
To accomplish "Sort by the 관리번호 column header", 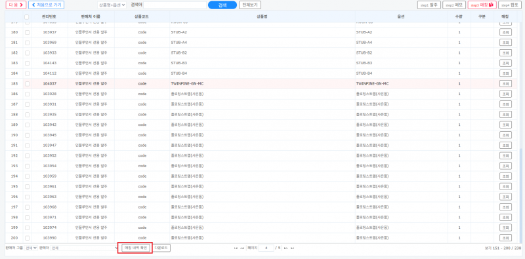I will point(50,17).
